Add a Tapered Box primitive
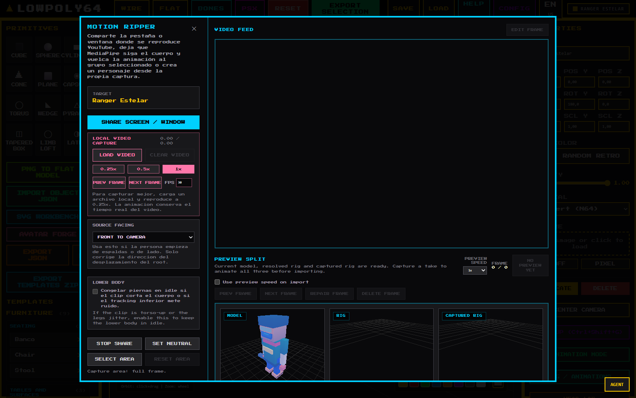Viewport: 636px width, 398px height. (19, 141)
